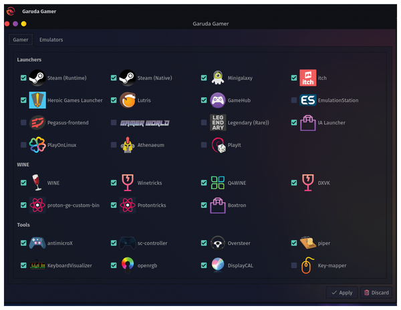Screen dimensions: 401x310
Task: Enable the Pegasus-frontend checkbox
Action: pos(23,123)
